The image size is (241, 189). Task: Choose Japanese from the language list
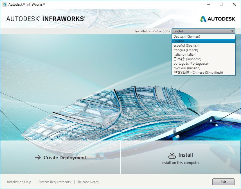tap(203, 59)
